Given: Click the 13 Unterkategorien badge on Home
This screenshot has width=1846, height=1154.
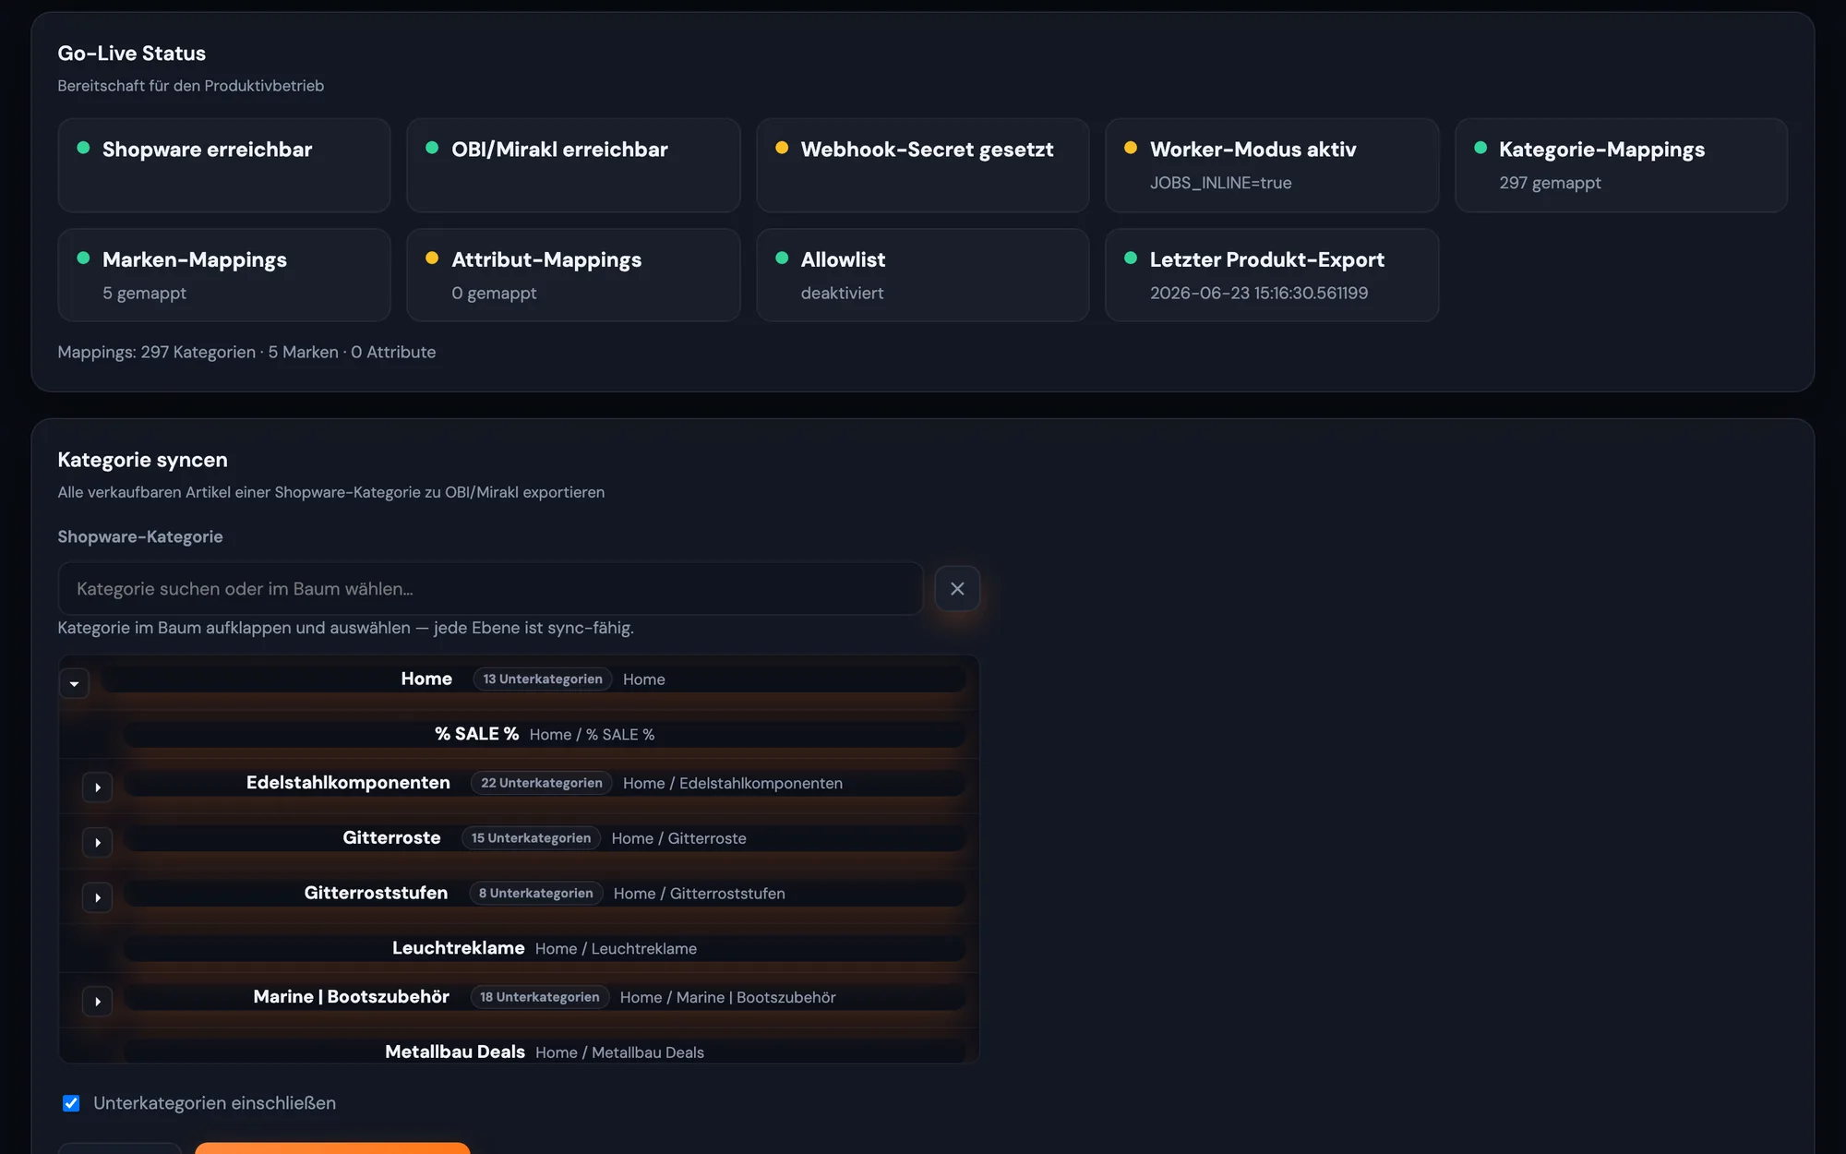Looking at the screenshot, I should click(x=543, y=679).
